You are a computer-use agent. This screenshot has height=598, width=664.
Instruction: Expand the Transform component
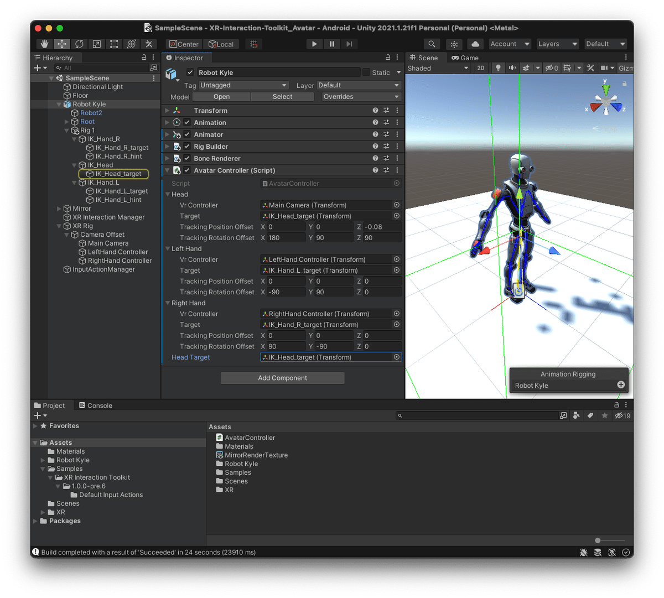(167, 111)
